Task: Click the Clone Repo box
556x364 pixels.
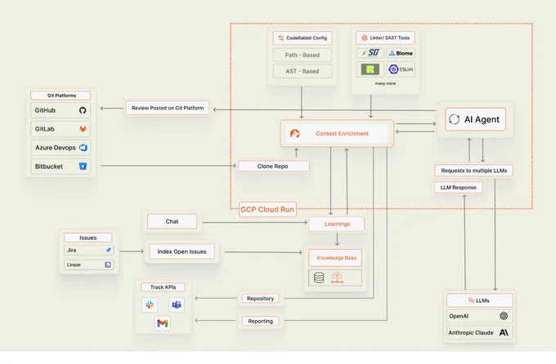Action: click(x=273, y=166)
